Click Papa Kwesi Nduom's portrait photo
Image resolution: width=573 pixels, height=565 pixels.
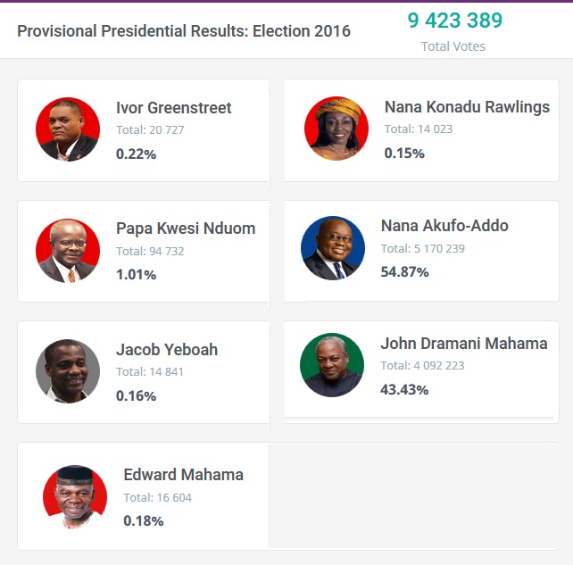click(68, 251)
